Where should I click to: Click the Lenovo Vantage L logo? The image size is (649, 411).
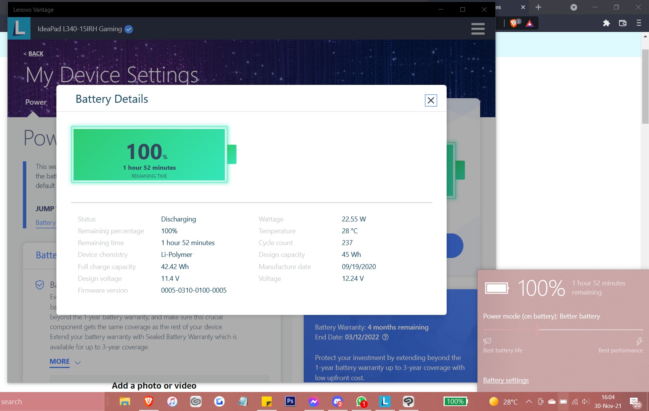click(x=19, y=29)
